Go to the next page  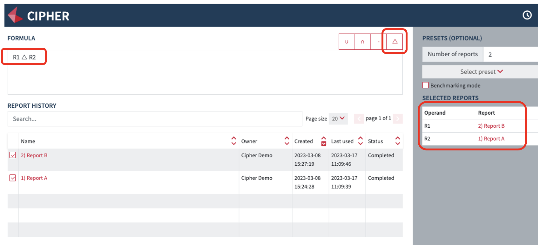click(x=398, y=119)
